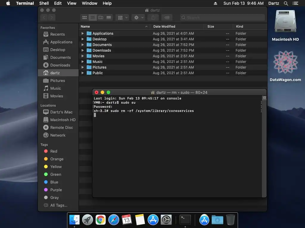Click the Terminal window scrollbar
The width and height of the screenshot is (305, 228).
(264, 146)
